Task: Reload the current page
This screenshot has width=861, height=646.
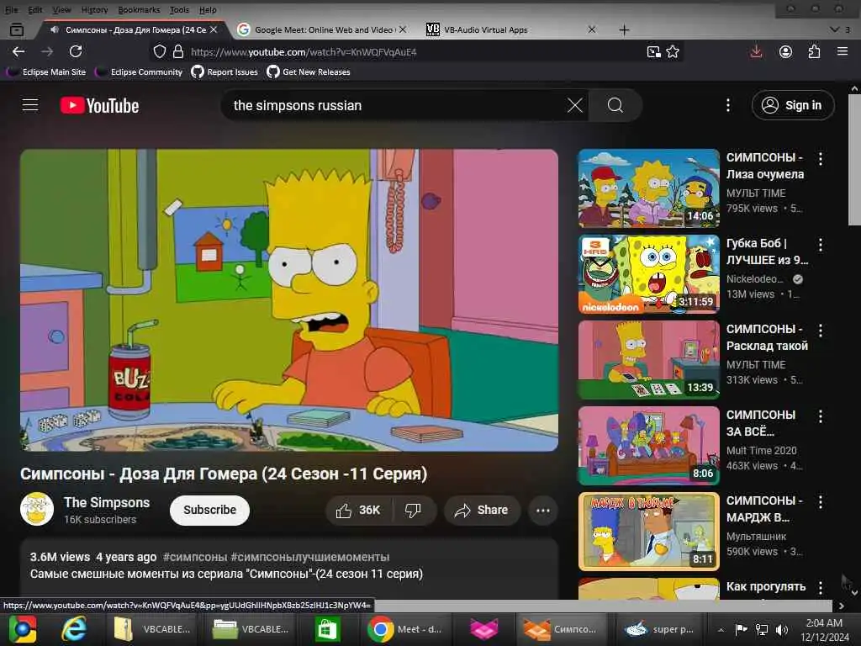Action: [76, 51]
